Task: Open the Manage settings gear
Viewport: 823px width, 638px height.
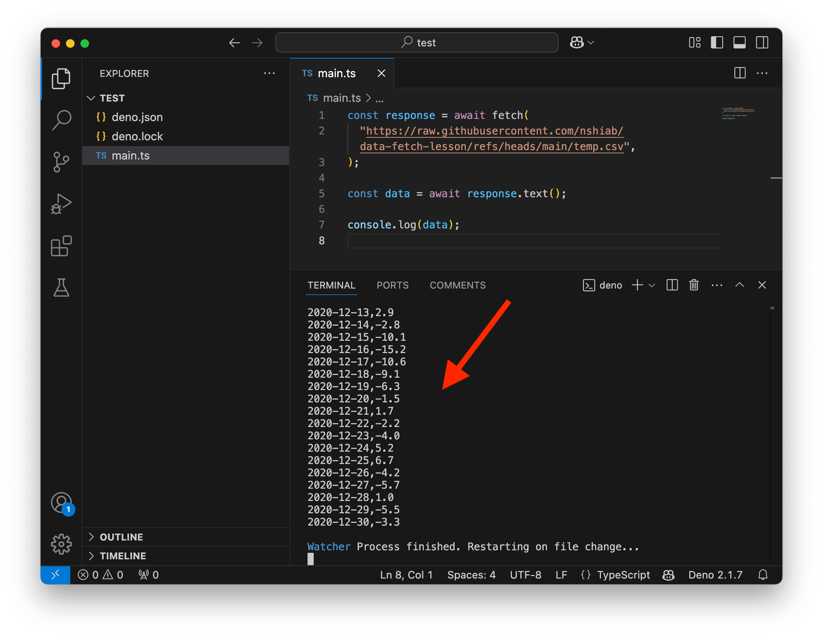Action: click(x=61, y=544)
